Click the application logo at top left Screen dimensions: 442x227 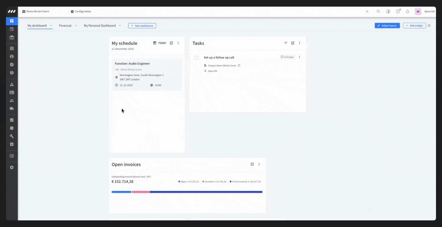point(12,11)
